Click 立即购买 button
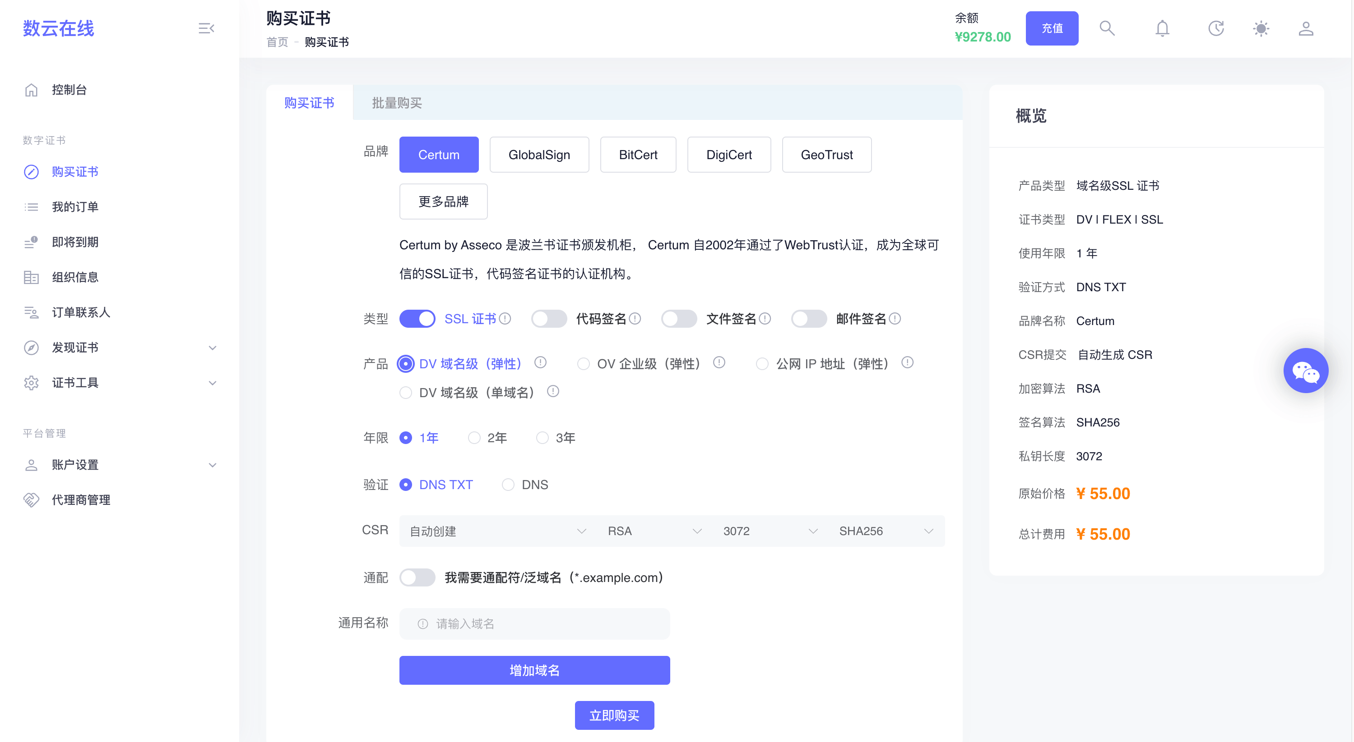The width and height of the screenshot is (1354, 742). point(614,715)
